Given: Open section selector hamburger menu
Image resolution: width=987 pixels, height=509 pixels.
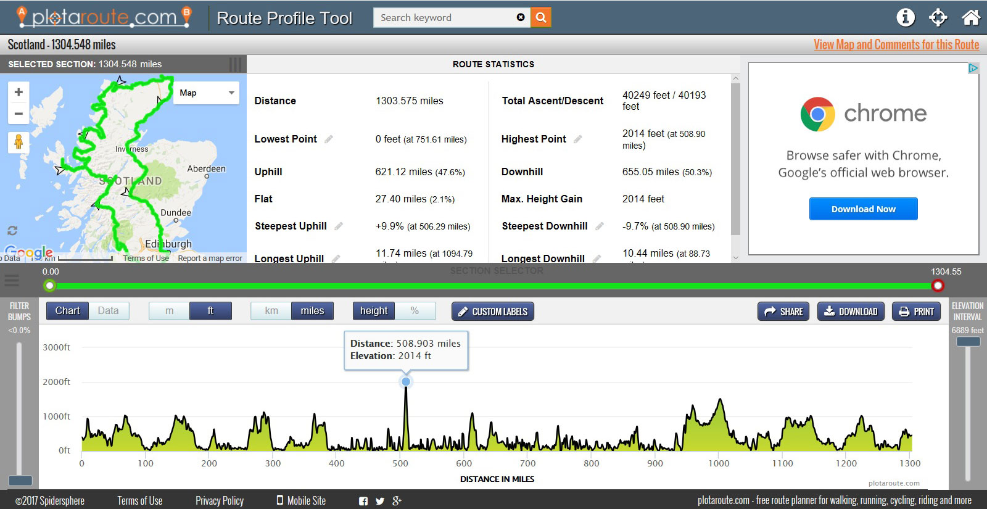Looking at the screenshot, I should pyautogui.click(x=12, y=281).
